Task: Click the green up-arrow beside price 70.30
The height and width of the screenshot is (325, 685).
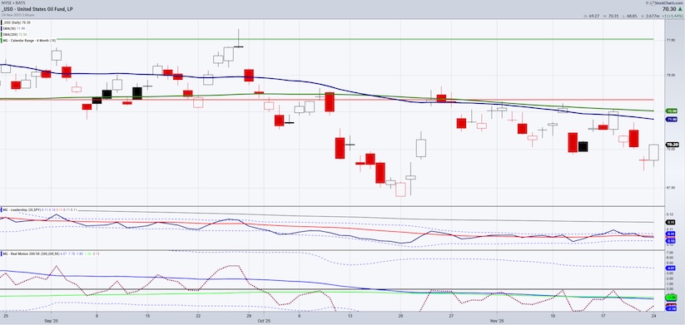Action: 680,9
